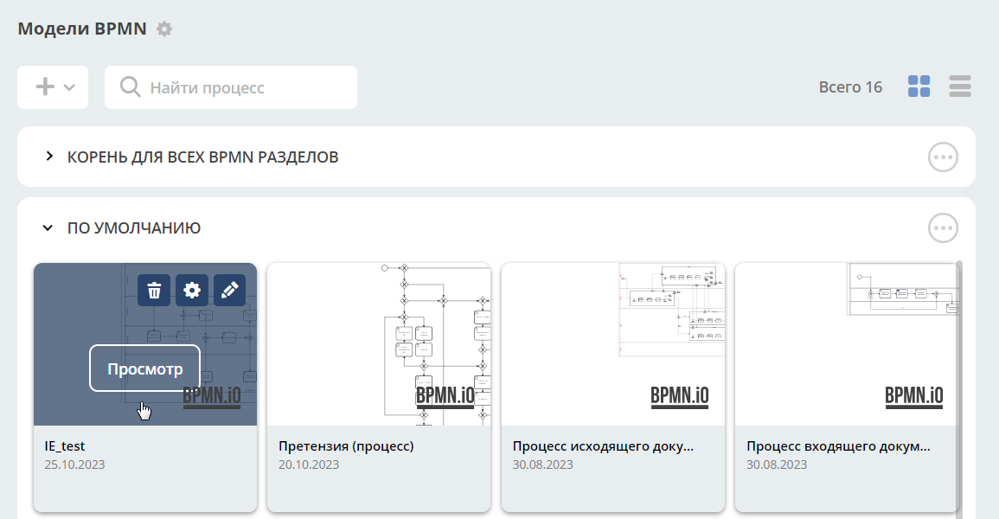Select the IE_test card title
This screenshot has height=519, width=999.
pyautogui.click(x=64, y=446)
